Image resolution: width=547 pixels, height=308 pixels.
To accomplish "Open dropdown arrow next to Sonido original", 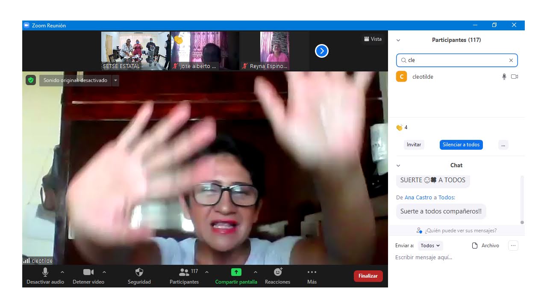I will point(115,80).
